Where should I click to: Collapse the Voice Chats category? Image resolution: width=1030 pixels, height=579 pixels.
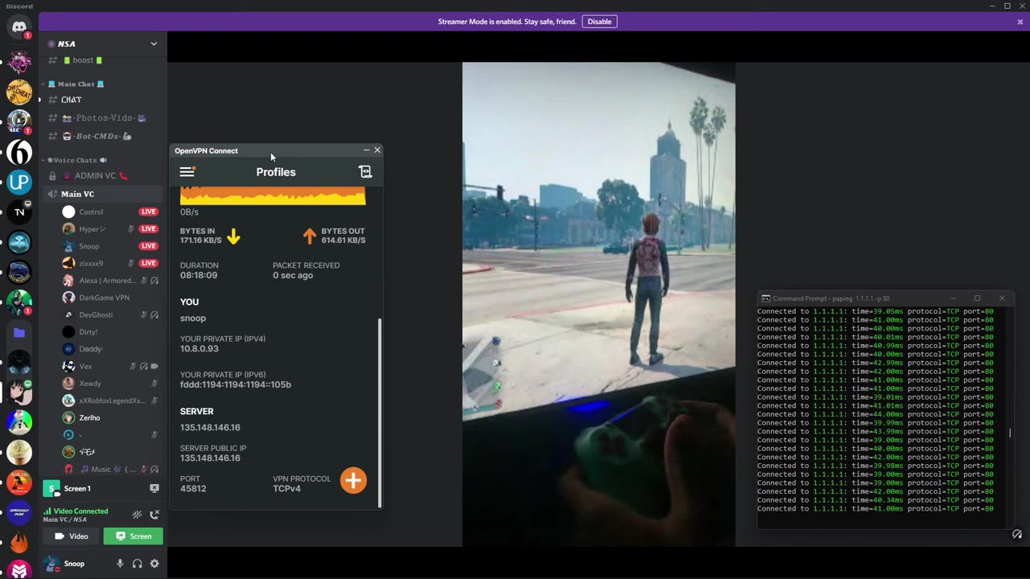76,160
